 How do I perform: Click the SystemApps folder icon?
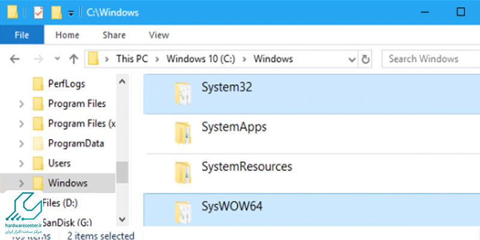183,133
